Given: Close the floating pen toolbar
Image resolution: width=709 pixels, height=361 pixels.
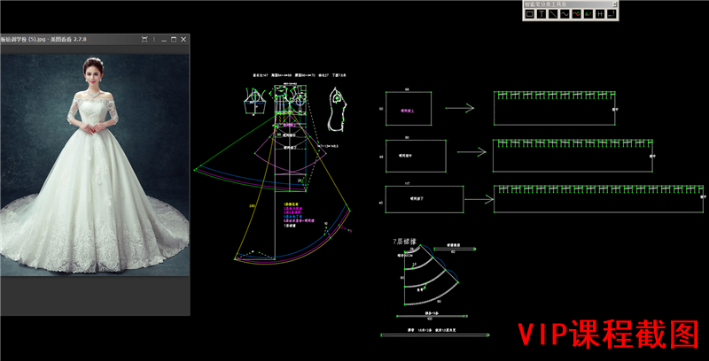Looking at the screenshot, I should coord(614,4).
